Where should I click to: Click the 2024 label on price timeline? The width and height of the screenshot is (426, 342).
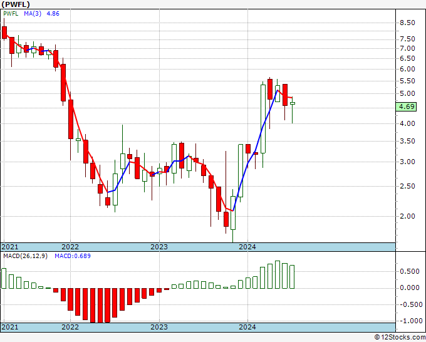(247, 247)
